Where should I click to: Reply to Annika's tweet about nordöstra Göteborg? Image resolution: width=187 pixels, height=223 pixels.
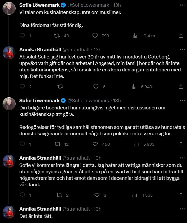[x=22, y=87]
